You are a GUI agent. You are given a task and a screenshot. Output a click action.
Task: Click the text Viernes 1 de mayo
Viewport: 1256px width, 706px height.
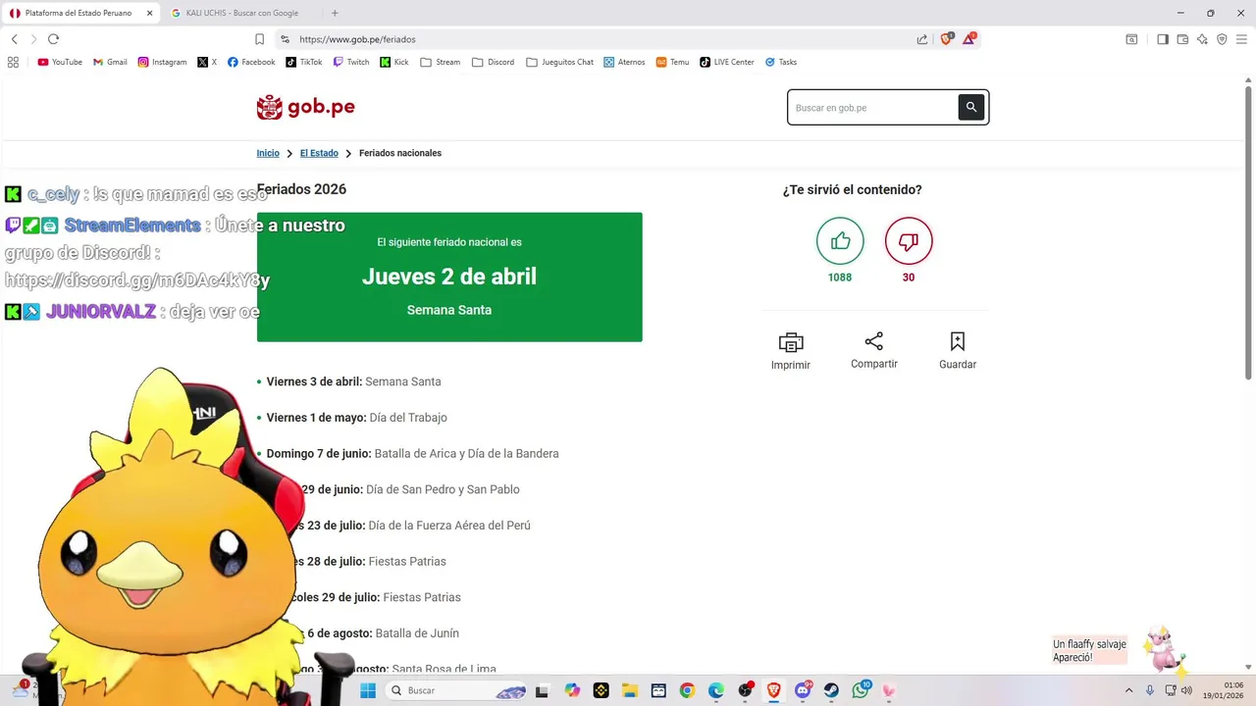(316, 418)
